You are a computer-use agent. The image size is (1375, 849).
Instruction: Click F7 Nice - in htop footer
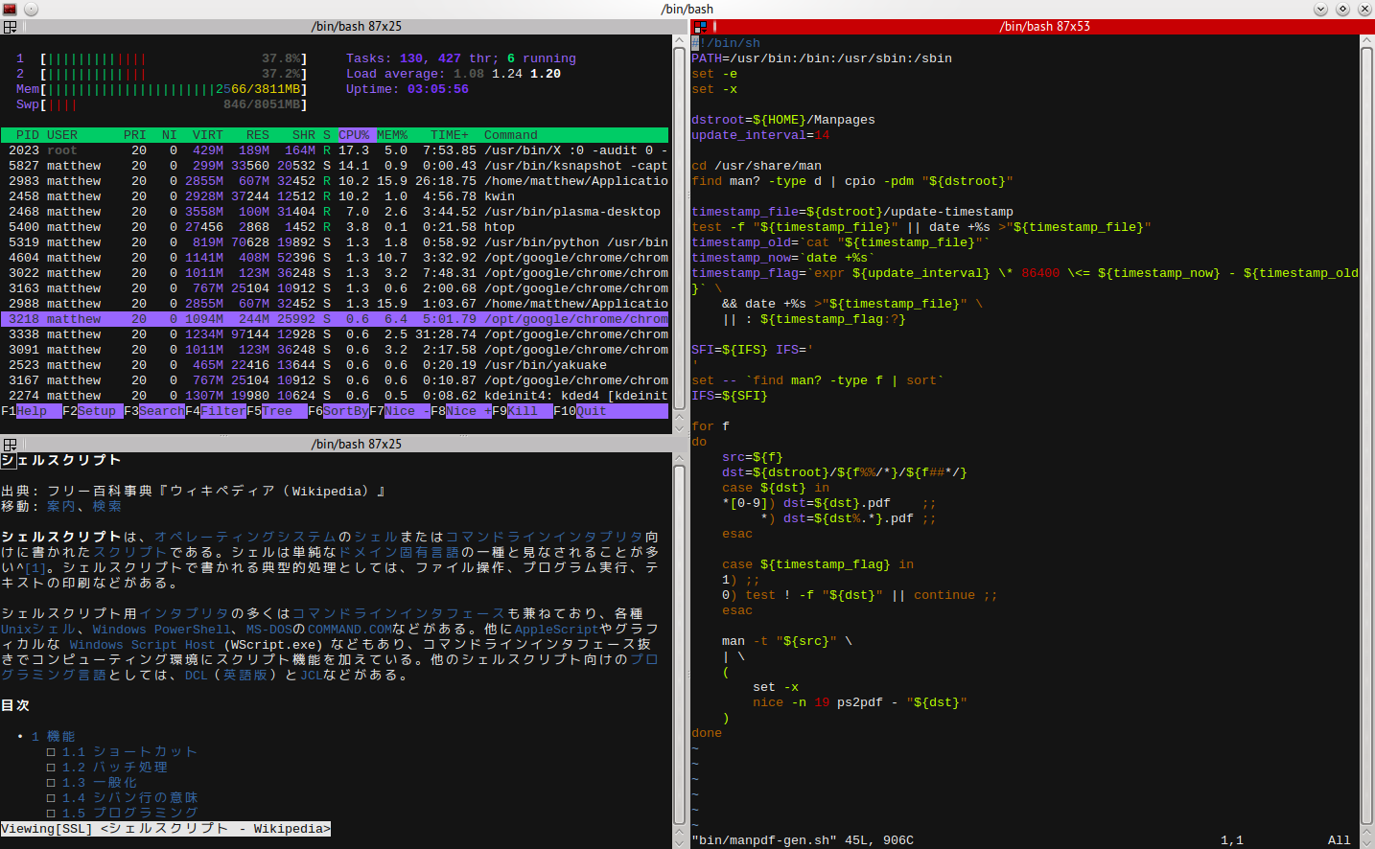(400, 411)
